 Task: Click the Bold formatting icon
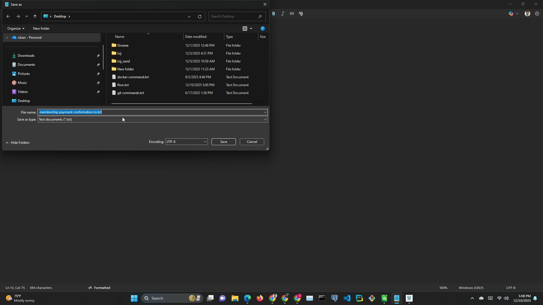click(273, 14)
